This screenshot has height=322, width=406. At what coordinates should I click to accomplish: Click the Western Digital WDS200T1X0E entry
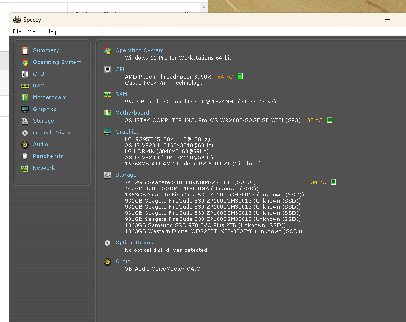pos(214,231)
